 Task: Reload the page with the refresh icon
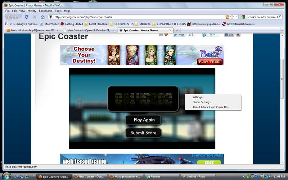point(26,17)
